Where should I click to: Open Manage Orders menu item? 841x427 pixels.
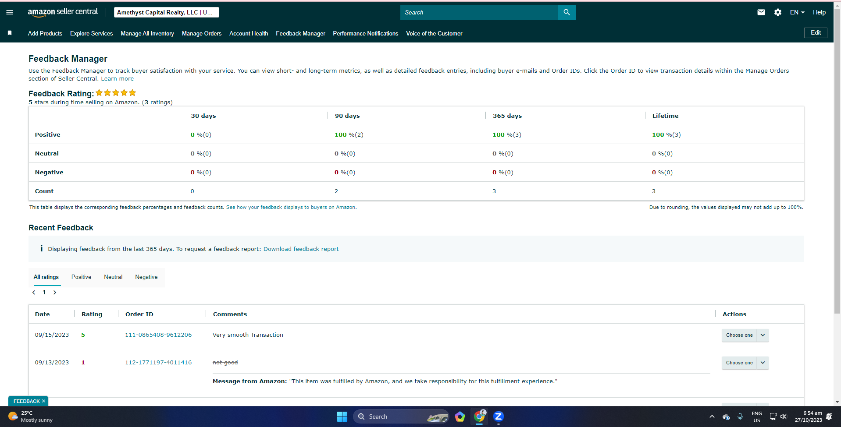click(202, 33)
